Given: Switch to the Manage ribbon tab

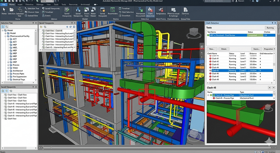Looking at the screenshot, I should [40, 5].
